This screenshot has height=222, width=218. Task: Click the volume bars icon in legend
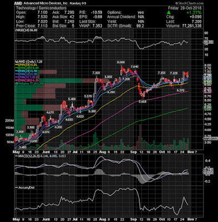(x=16, y=83)
